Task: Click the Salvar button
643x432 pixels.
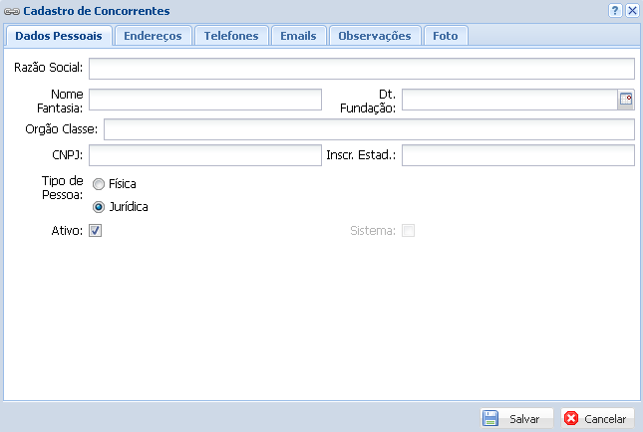Action: [516, 419]
